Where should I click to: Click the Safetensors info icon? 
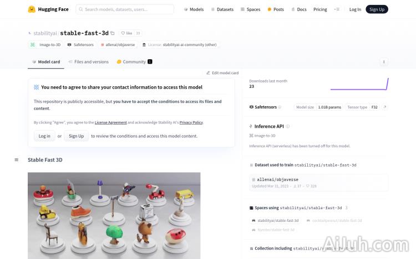click(x=280, y=107)
